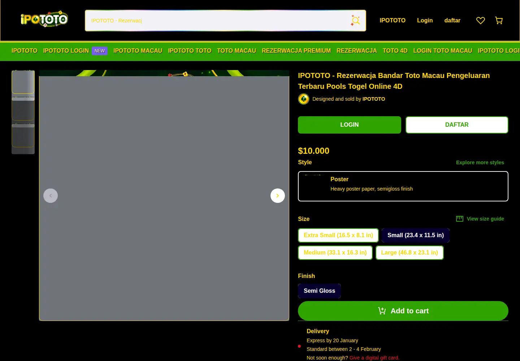520x361 pixels.
Task: Open IPOTOTO in the green menu
Action: (x=25, y=51)
